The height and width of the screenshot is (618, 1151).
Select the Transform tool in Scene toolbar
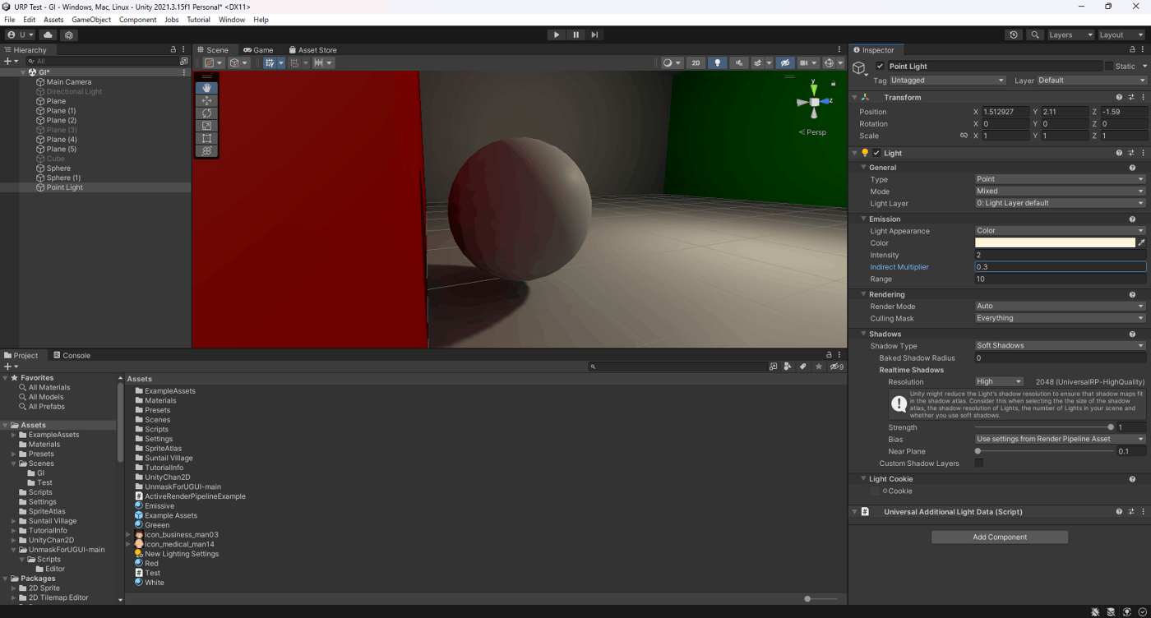207,151
